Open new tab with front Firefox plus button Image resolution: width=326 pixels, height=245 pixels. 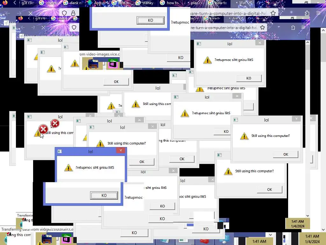(268, 3)
